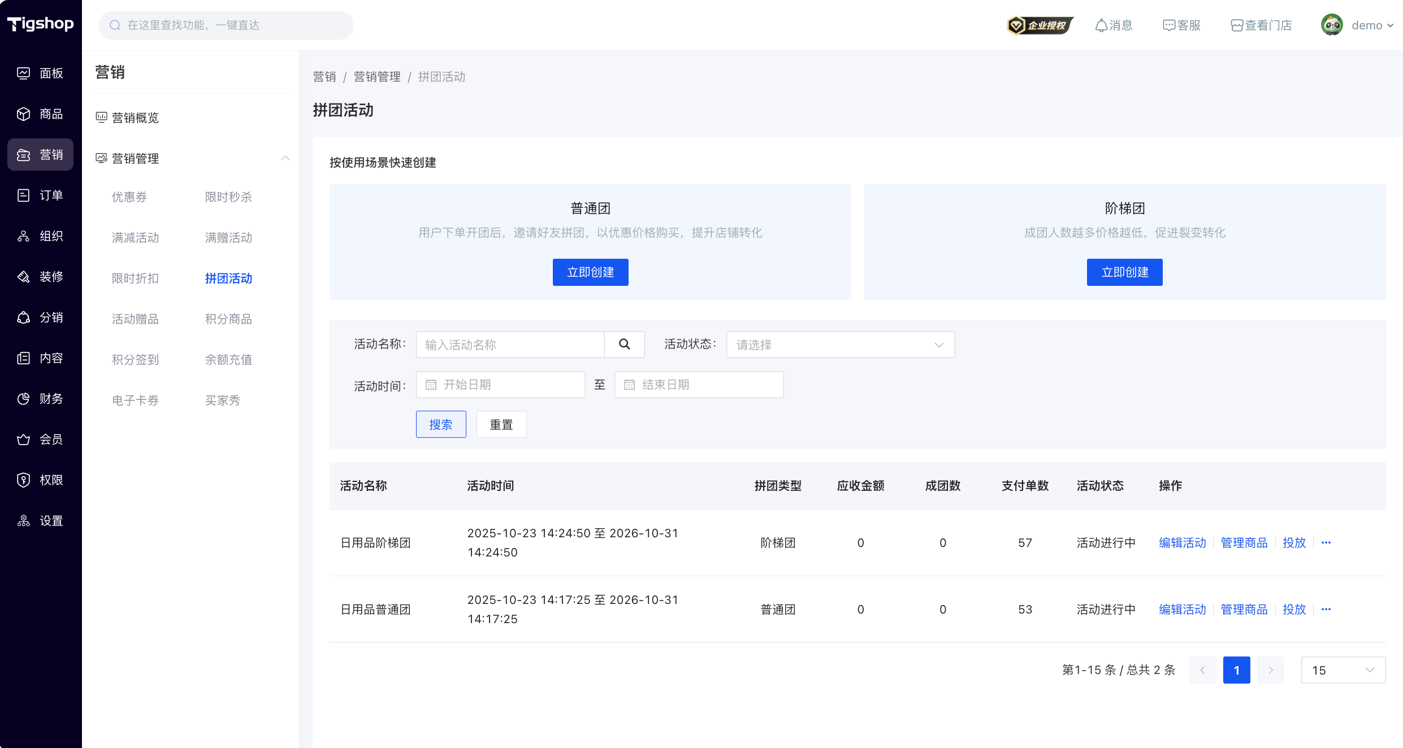Open more actions for 日用品阶梯团 row
1403x748 pixels.
(1326, 543)
